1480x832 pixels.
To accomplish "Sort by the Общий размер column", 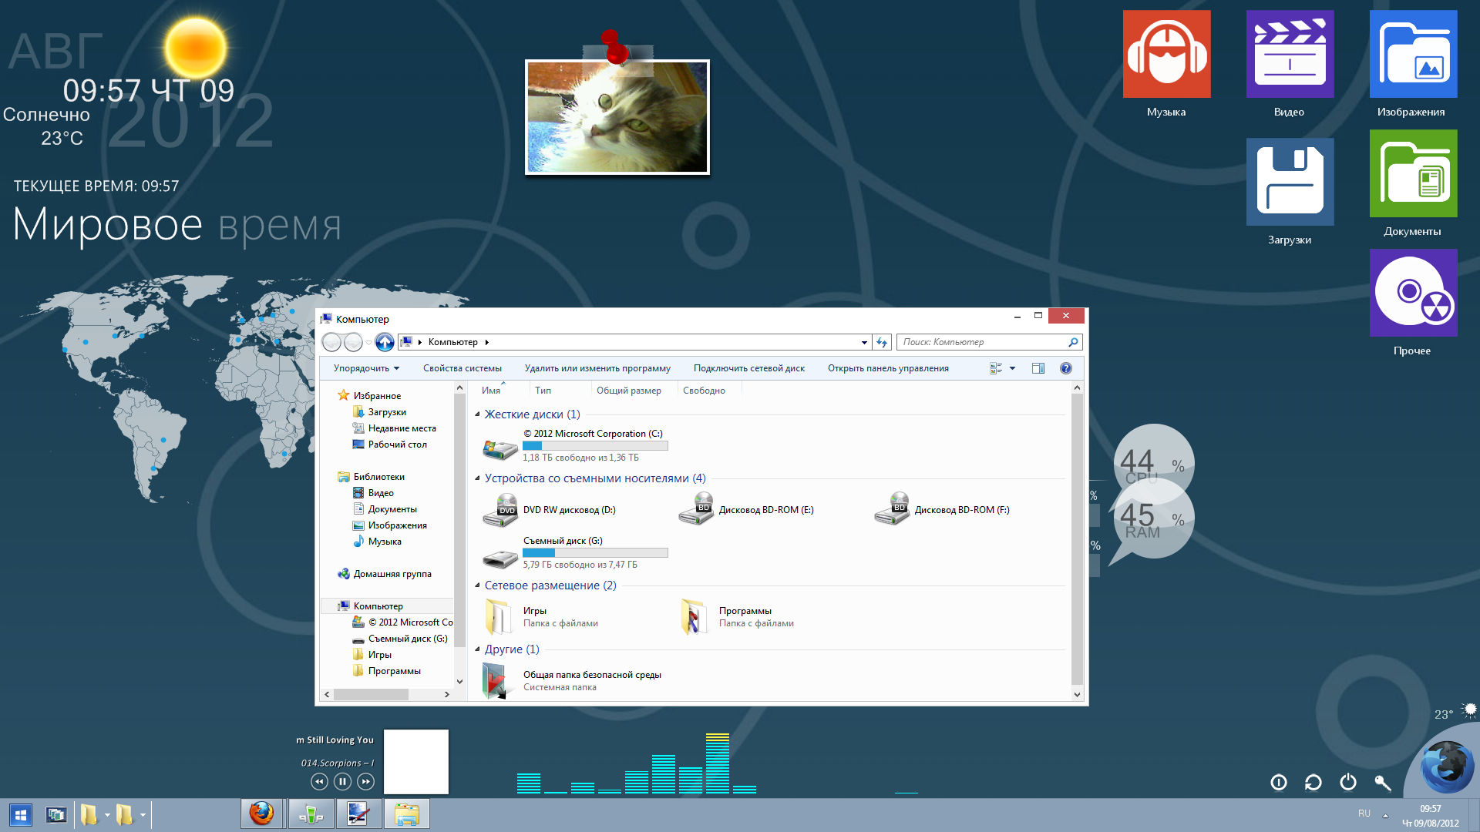I will pos(628,391).
